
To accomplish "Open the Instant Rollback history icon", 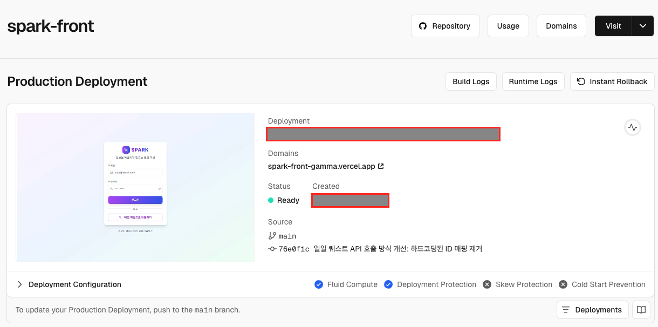I will [x=581, y=81].
